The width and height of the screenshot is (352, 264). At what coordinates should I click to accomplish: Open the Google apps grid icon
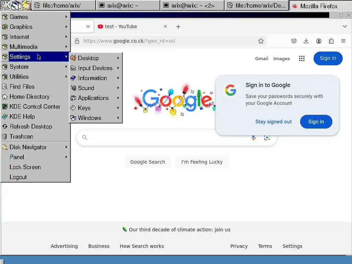pos(302,58)
